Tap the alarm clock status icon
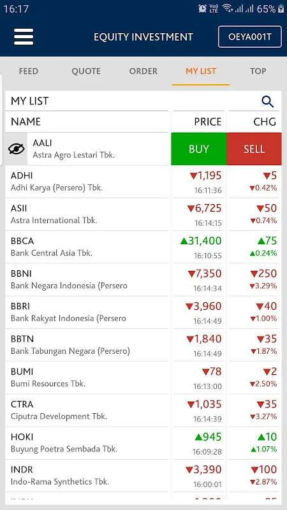Image resolution: width=287 pixels, height=510 pixels. (202, 9)
